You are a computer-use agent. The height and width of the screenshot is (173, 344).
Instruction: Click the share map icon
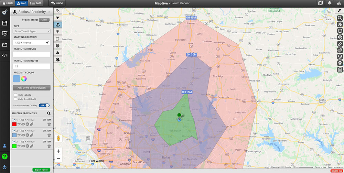click(x=4, y=45)
